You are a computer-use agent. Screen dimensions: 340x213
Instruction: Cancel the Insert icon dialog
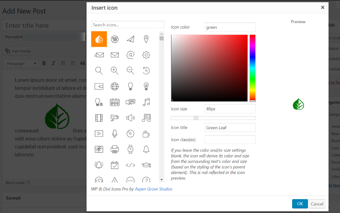tap(317, 204)
